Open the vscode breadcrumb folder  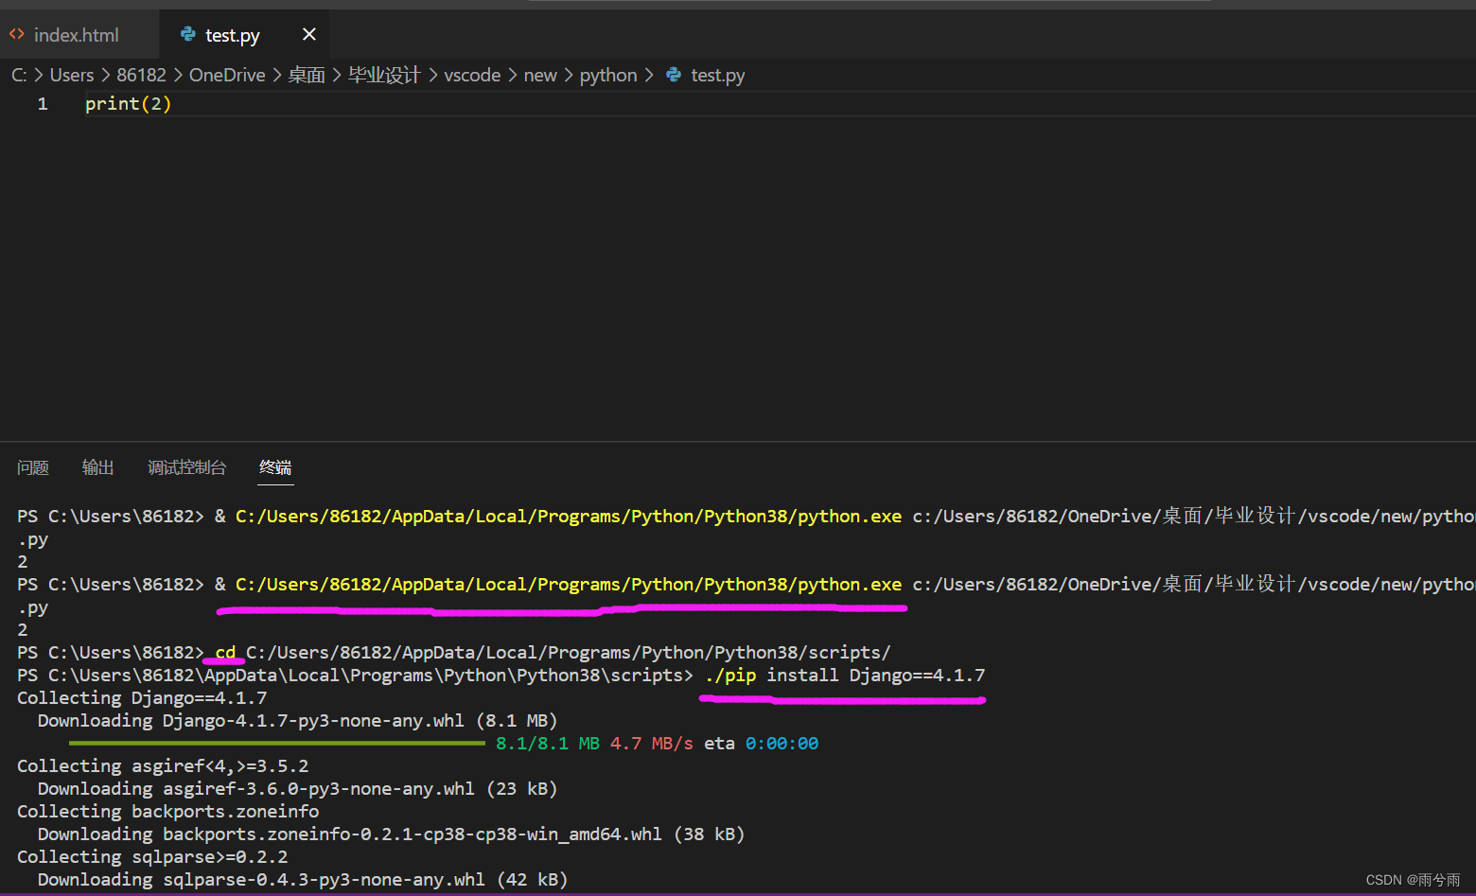point(472,75)
